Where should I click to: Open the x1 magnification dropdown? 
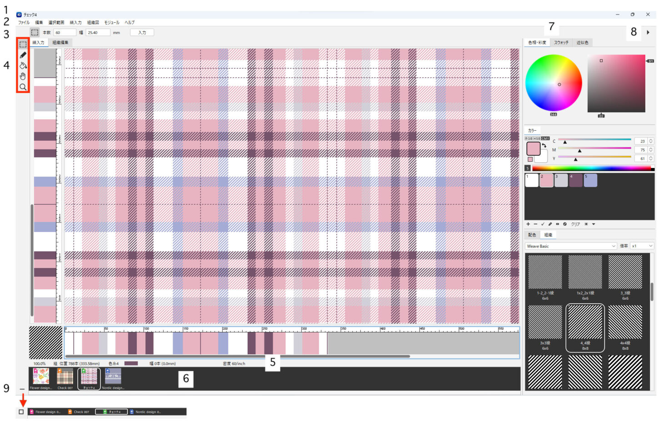tap(642, 246)
